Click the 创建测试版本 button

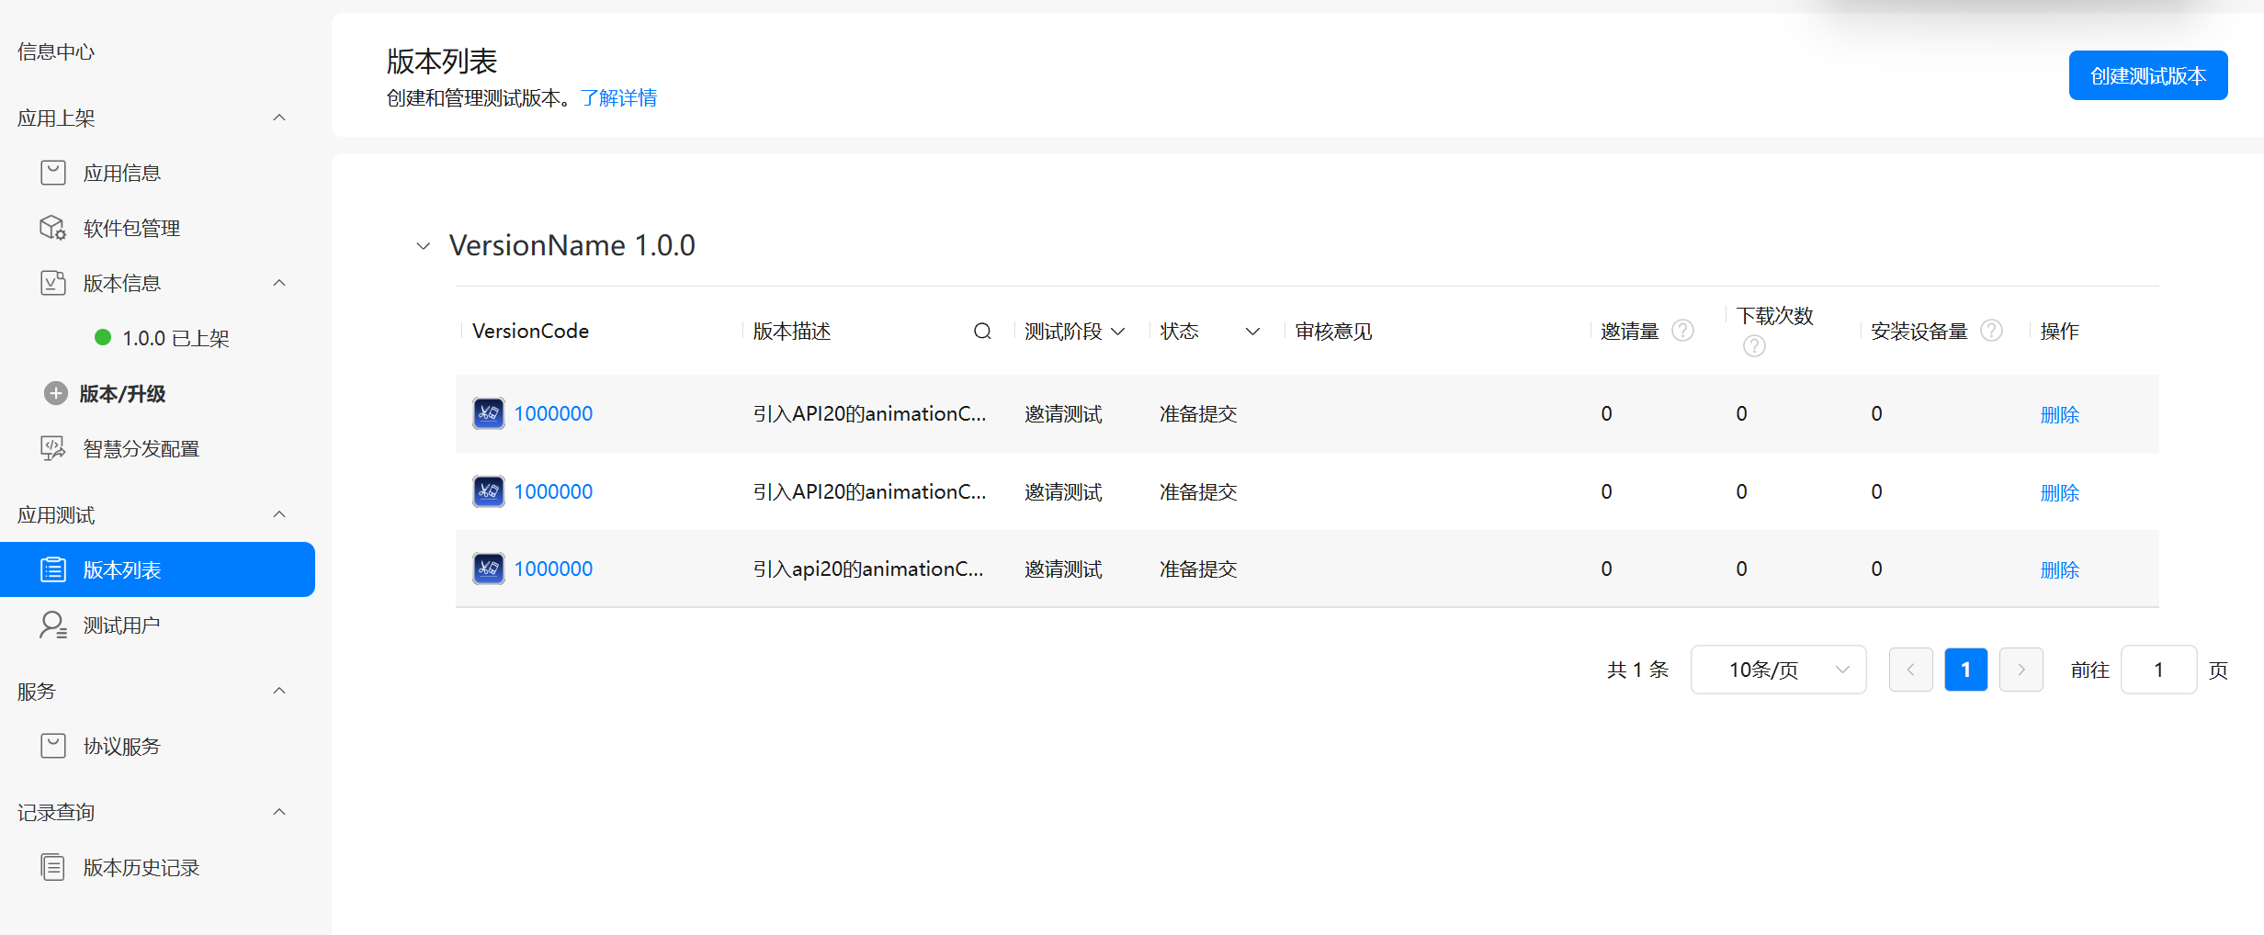(x=2147, y=75)
